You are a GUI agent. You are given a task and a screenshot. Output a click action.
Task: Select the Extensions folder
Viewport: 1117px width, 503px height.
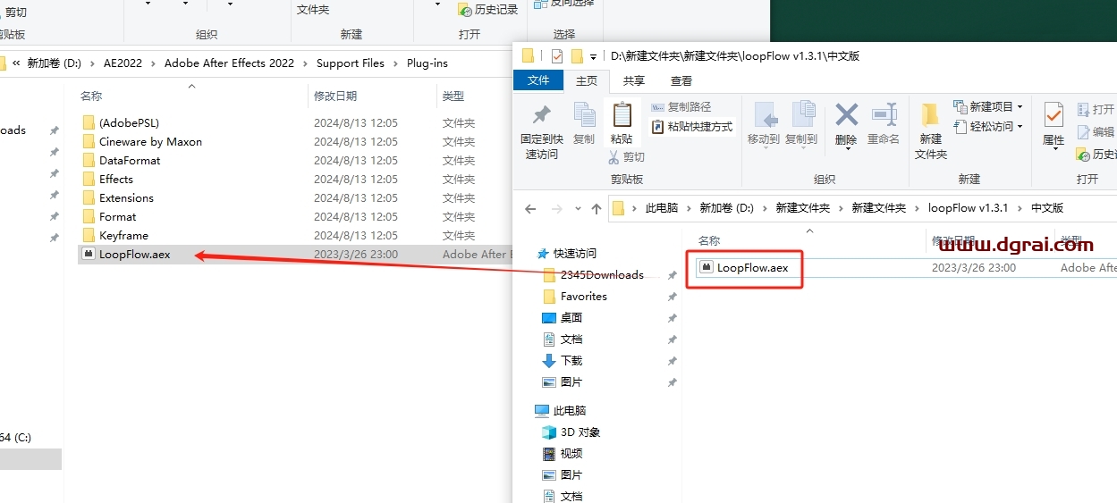coord(126,197)
